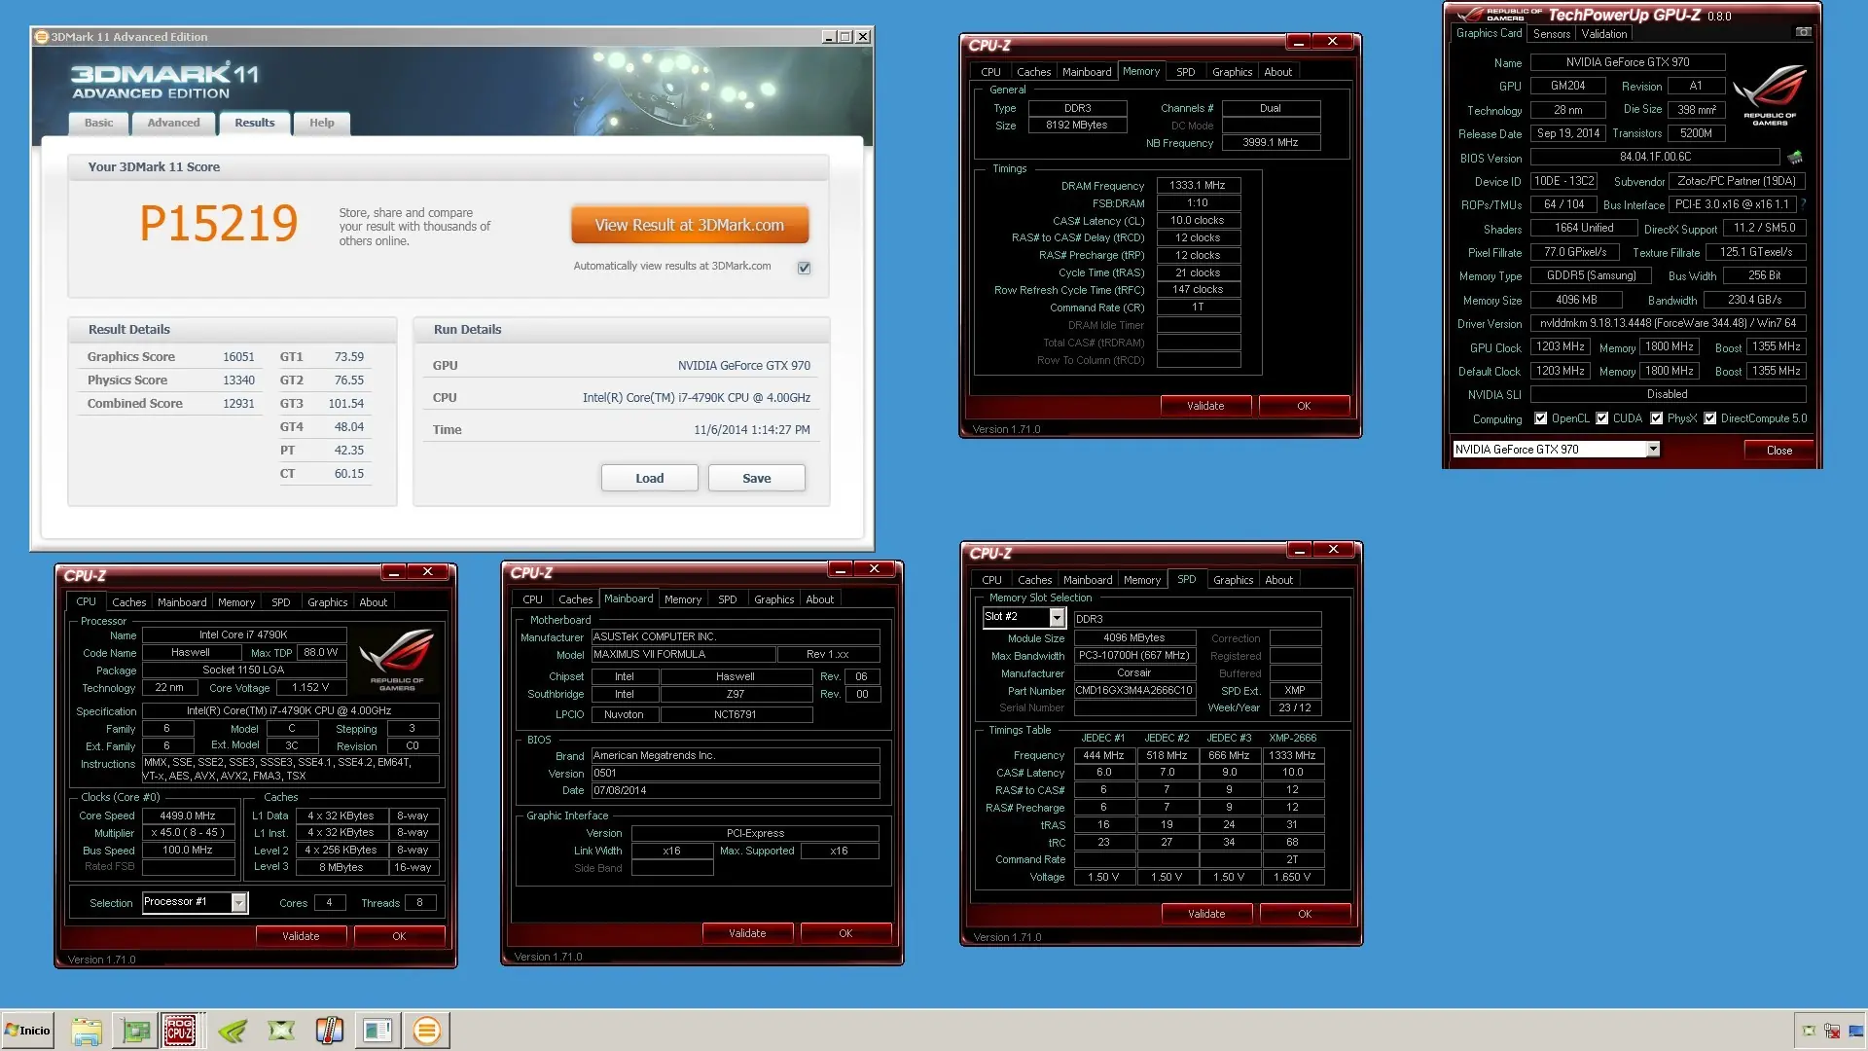Image resolution: width=1868 pixels, height=1051 pixels.
Task: Click the Load button in Run Details
Action: pos(649,478)
